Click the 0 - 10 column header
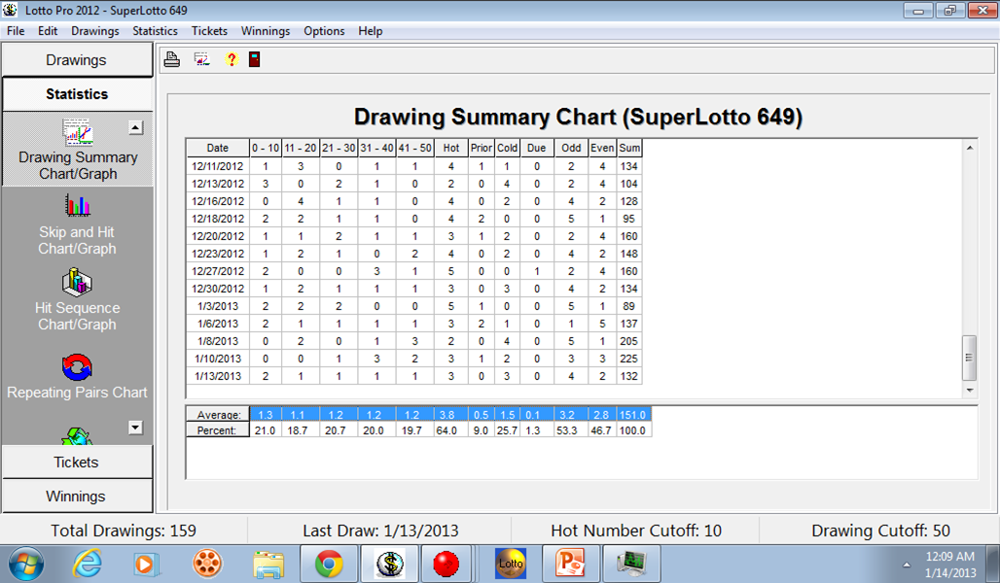The height and width of the screenshot is (583, 1000). [266, 148]
